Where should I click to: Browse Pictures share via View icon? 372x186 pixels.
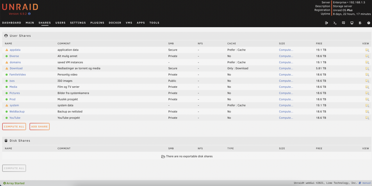pos(367,93)
